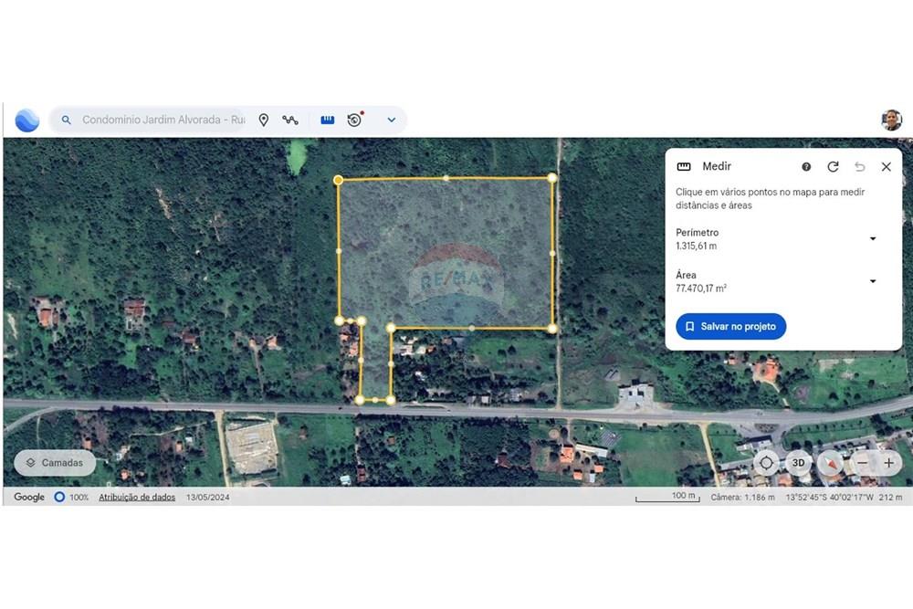
Task: Open help in the Medir panel
Action: [806, 167]
